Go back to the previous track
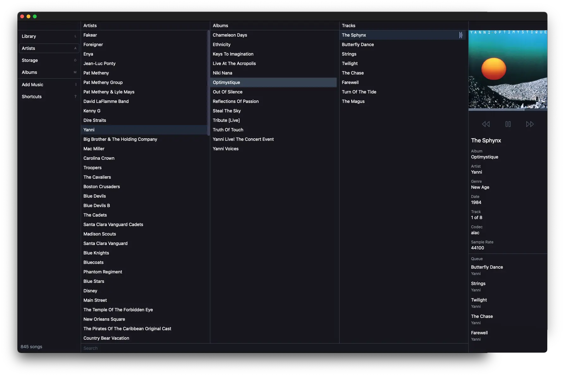This screenshot has height=376, width=565. [486, 124]
